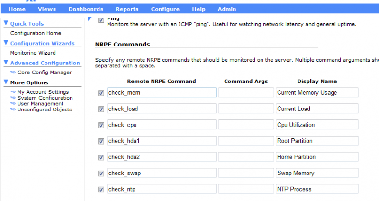Uncheck the check_cpu command checkbox
This screenshot has height=201, width=379.
tap(101, 125)
